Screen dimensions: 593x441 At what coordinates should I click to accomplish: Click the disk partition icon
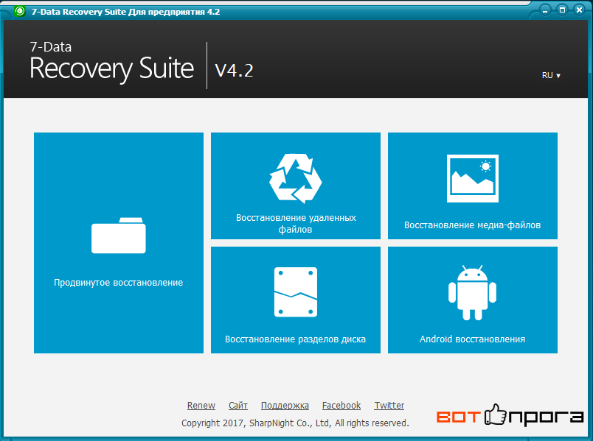(295, 292)
